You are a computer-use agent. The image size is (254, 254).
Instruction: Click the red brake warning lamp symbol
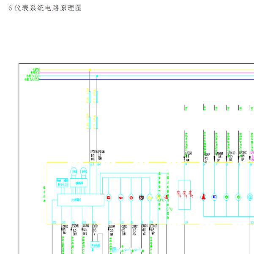coord(131,197)
